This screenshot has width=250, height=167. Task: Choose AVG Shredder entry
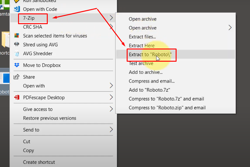tap(38, 54)
